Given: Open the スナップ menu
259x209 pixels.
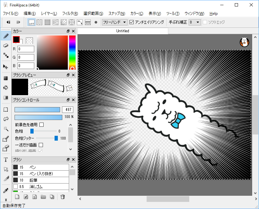Looking at the screenshot, I should 117,14.
